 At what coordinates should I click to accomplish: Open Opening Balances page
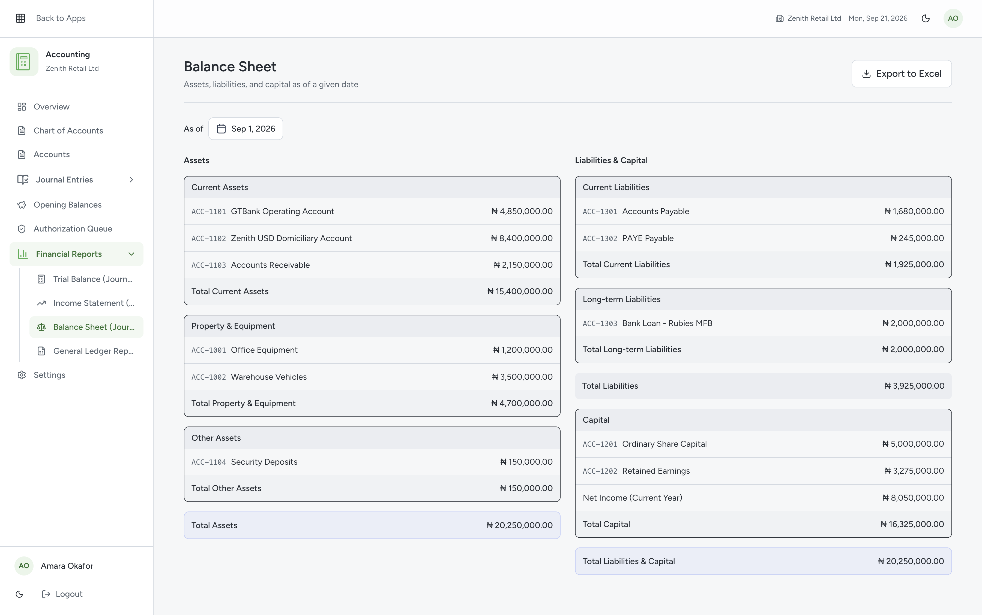77,205
